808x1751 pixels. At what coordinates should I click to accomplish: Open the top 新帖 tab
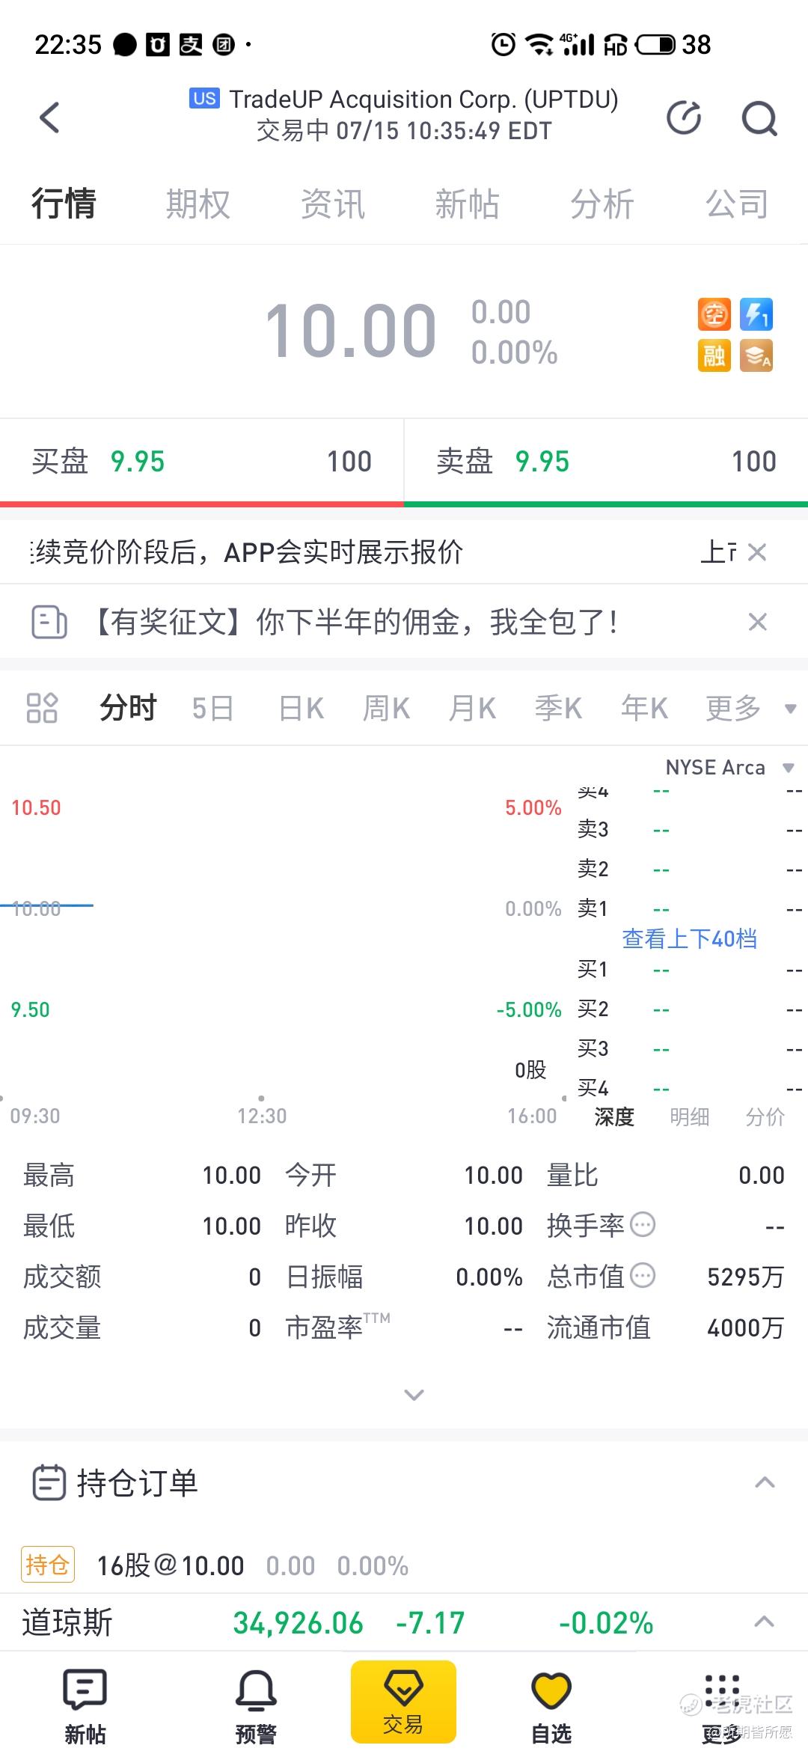(x=468, y=204)
